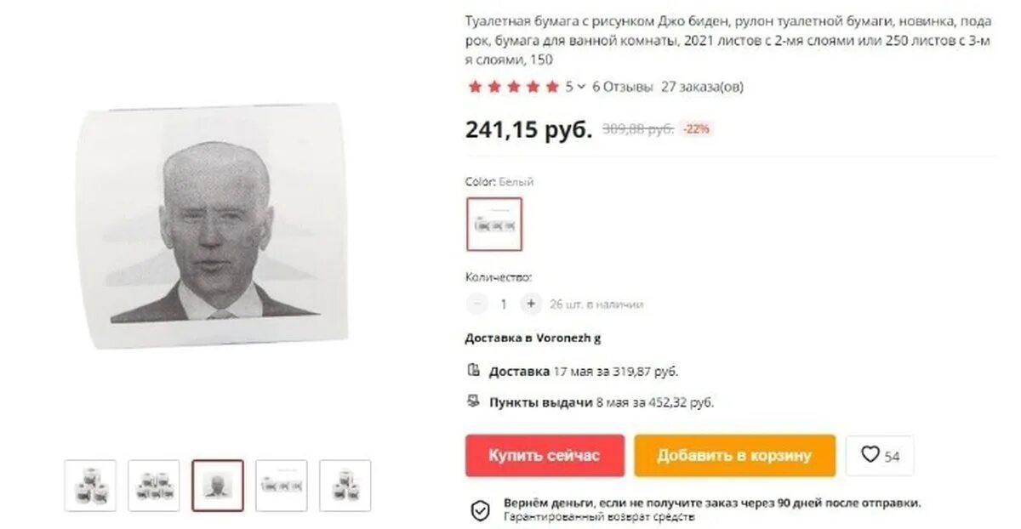Select the first product thumbnail
This screenshot has width=1021, height=529.
90,486
